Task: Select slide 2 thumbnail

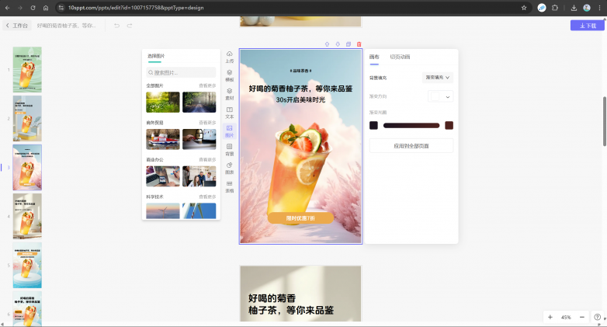Action: pyautogui.click(x=27, y=119)
